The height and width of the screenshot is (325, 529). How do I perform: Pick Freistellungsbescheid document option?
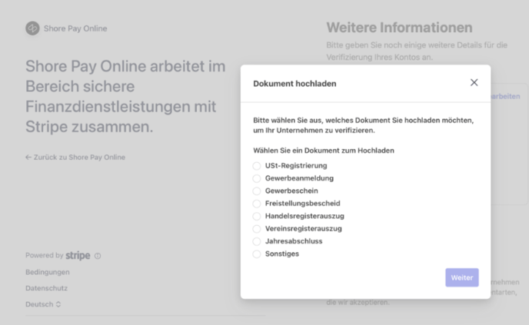coord(257,204)
